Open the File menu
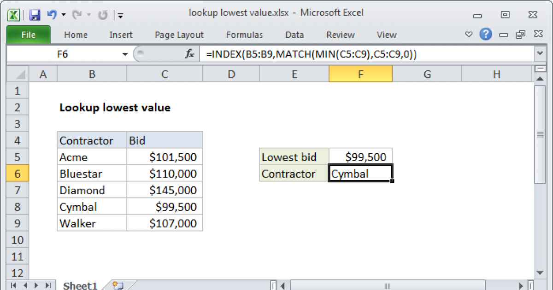This screenshot has width=553, height=290. (x=28, y=35)
